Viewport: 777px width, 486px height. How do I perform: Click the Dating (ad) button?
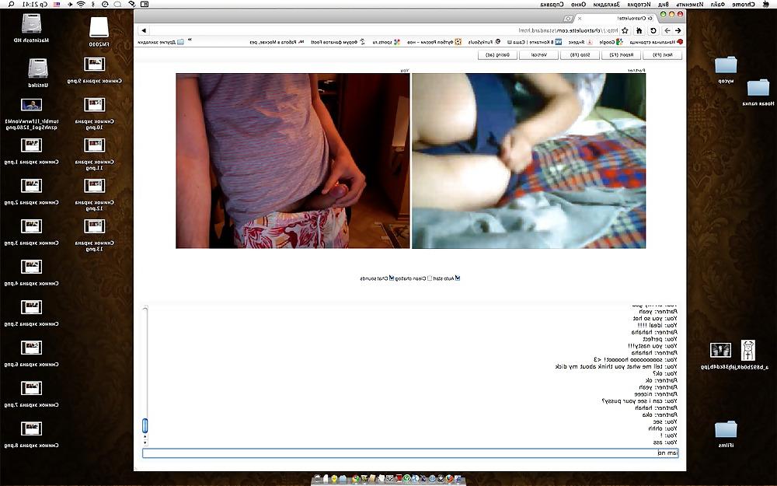coord(497,55)
